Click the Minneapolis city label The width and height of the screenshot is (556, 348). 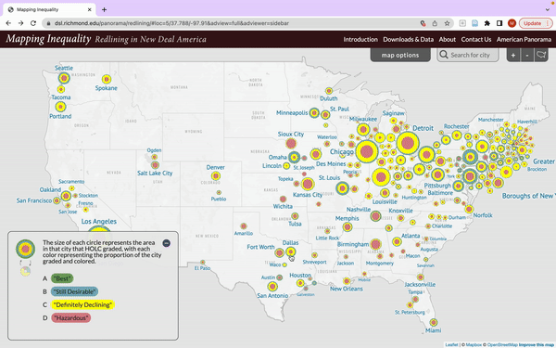pos(292,112)
